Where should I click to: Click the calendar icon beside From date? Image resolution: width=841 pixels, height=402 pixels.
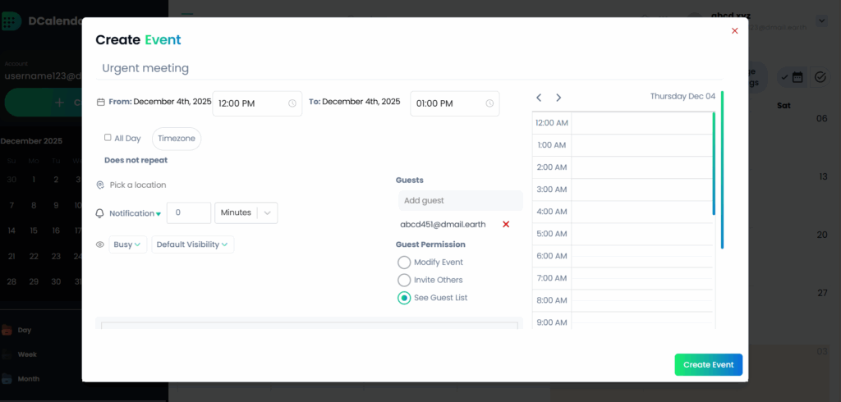coord(101,103)
